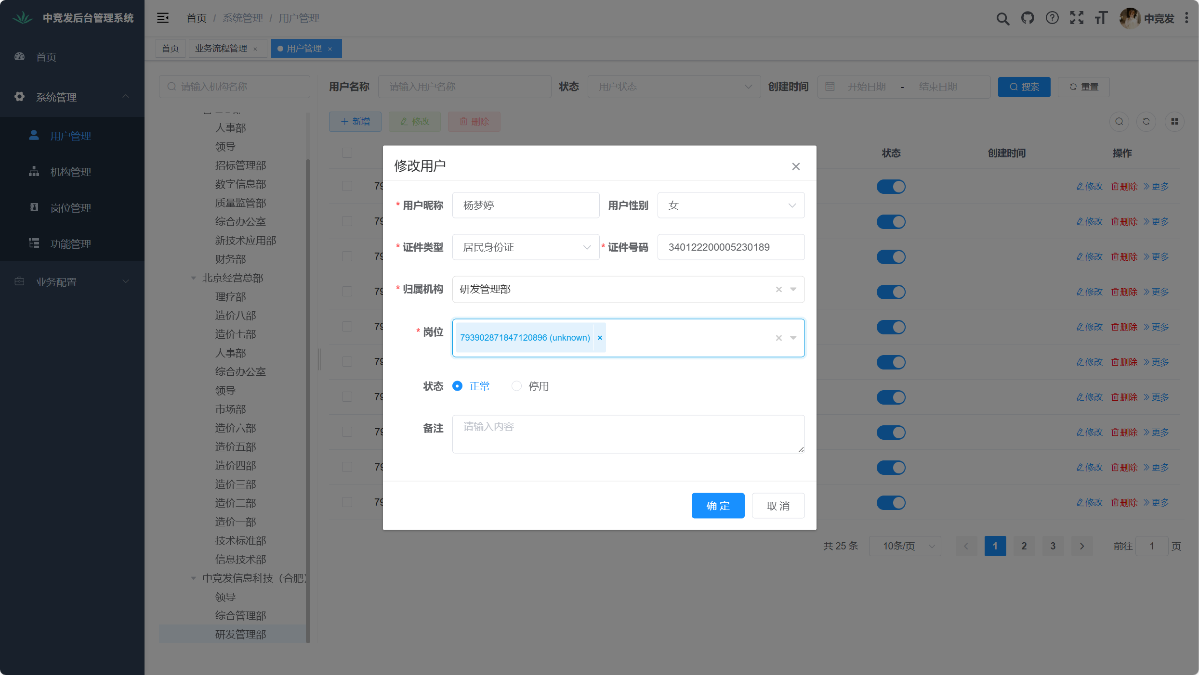Expand the 岗位 dropdown arrow
The width and height of the screenshot is (1199, 675).
coord(793,338)
